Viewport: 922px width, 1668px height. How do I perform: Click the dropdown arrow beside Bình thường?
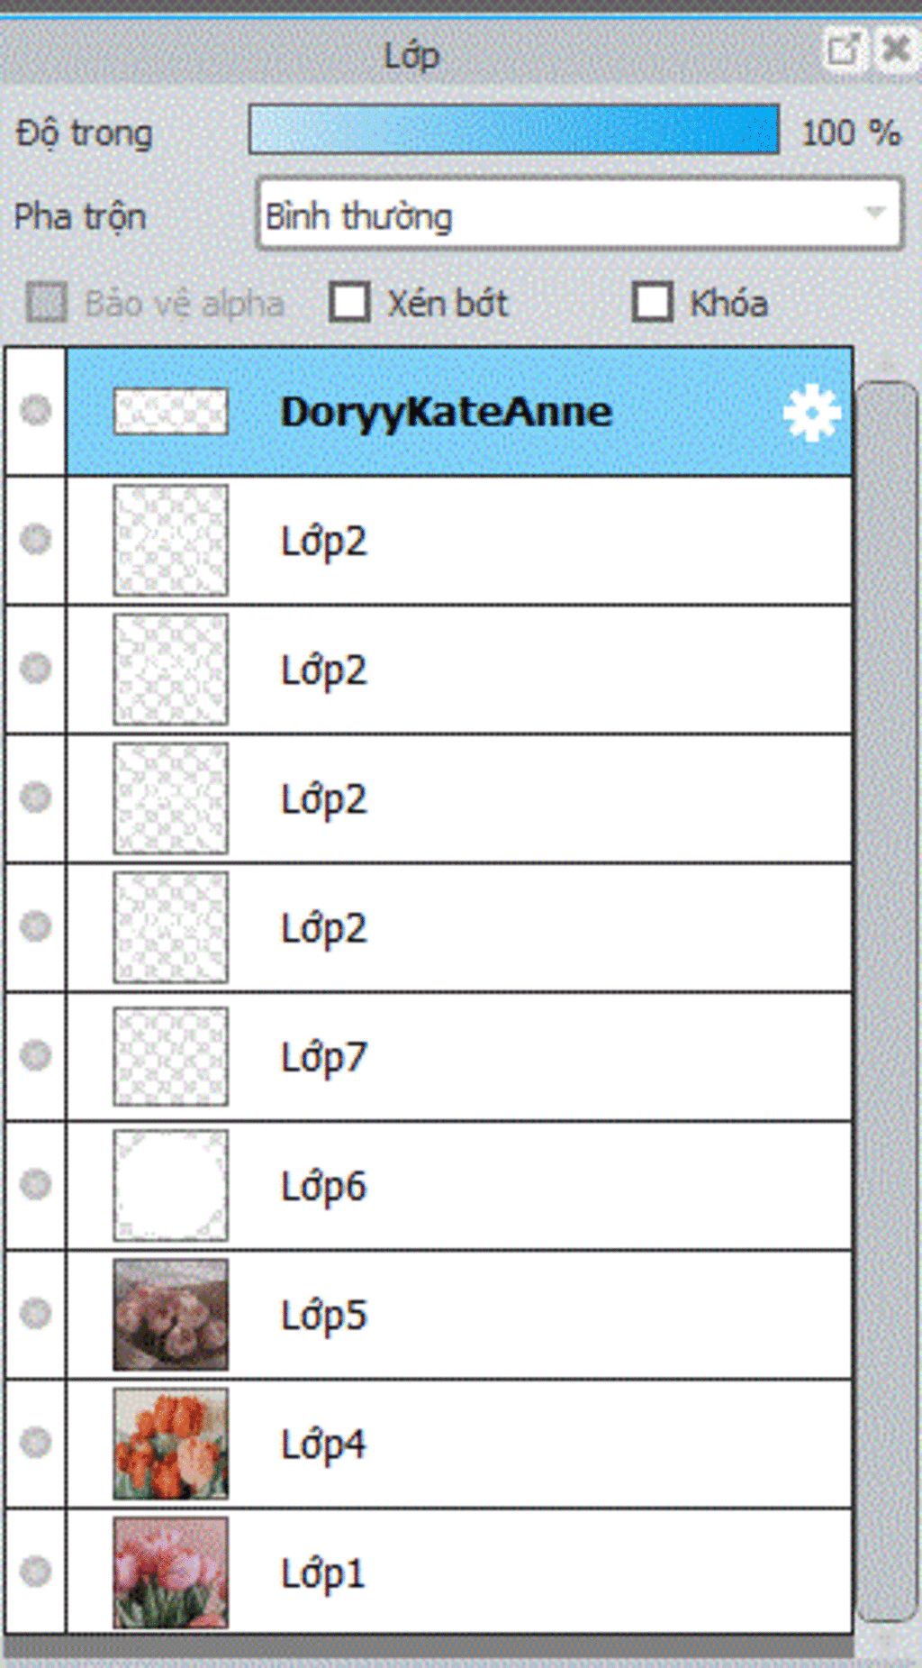[x=874, y=214]
